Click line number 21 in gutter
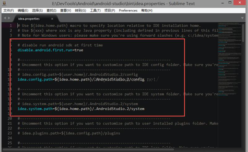 (10, 123)
